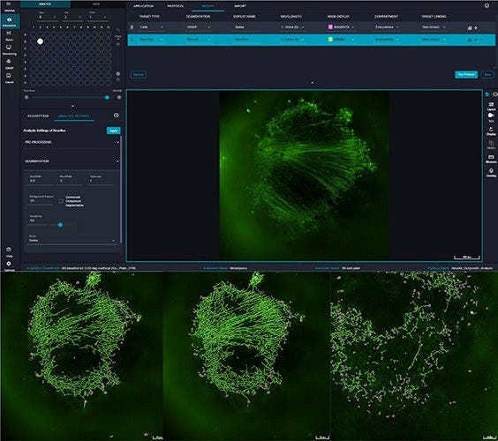
Task: Switch to the Analyze tab
Action: point(45,4)
